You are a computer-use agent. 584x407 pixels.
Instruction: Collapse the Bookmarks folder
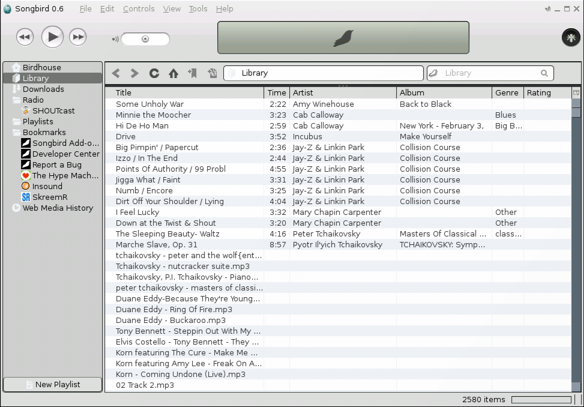[52, 132]
